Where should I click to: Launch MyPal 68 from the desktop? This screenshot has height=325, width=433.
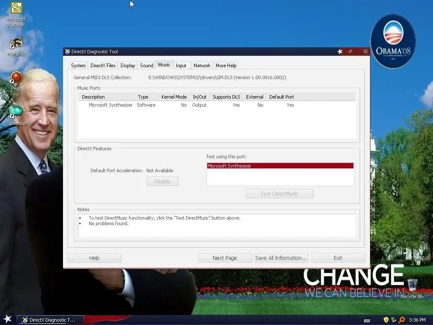tap(16, 46)
